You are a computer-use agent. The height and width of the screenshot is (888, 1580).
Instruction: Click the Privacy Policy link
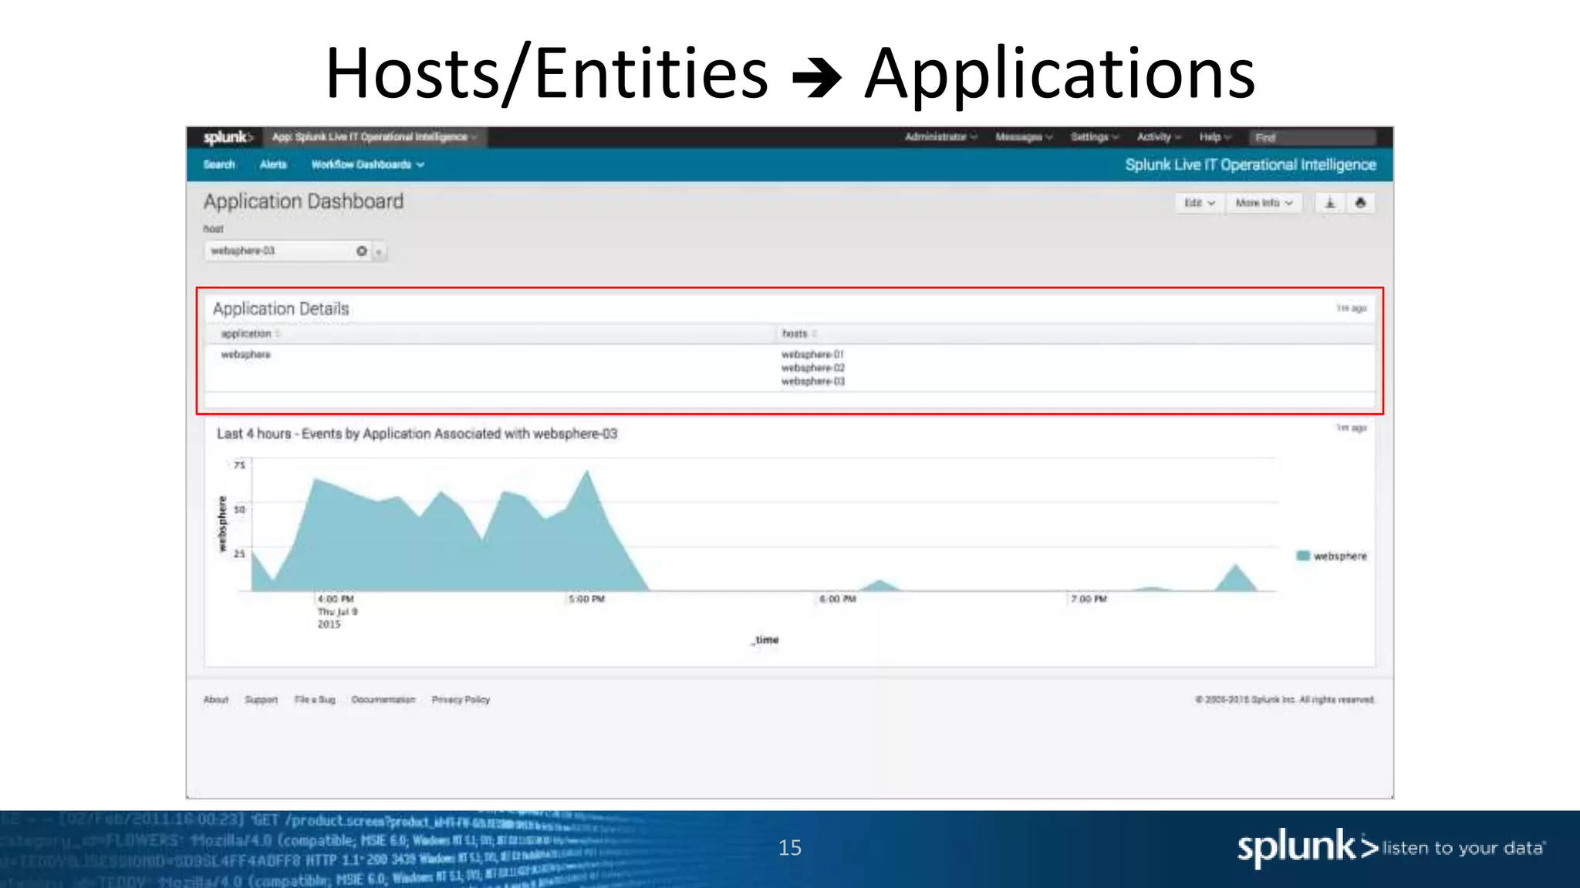click(x=461, y=700)
